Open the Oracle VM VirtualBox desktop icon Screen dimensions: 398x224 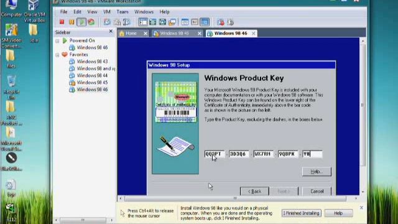[34, 11]
